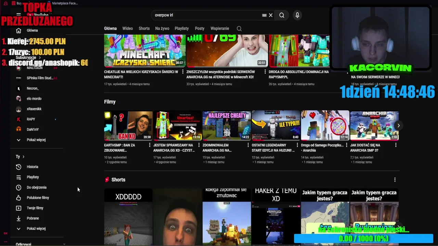Screen dimensions: 438x246
Task: Open DROGA DO ABSOLUTNEJ DOMINACJI video title
Action: point(299,74)
